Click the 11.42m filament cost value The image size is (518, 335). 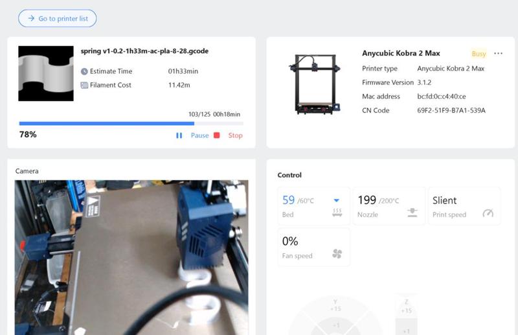[179, 86]
